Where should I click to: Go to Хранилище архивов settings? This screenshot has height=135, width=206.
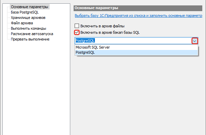[28, 18]
